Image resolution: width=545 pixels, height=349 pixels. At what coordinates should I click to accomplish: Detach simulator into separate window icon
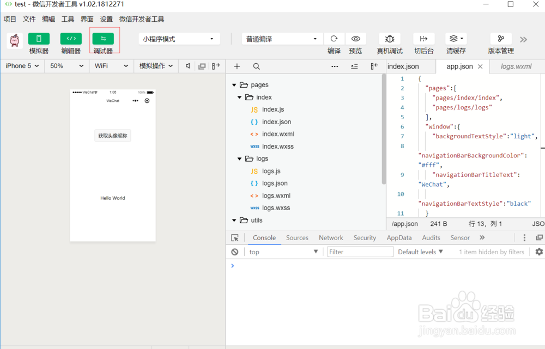pyautogui.click(x=202, y=66)
